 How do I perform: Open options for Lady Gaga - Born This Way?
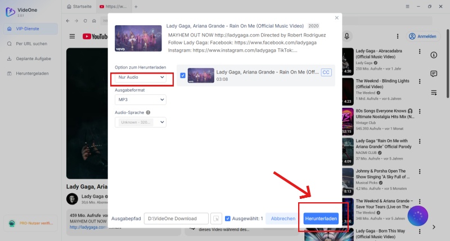pos(420,231)
